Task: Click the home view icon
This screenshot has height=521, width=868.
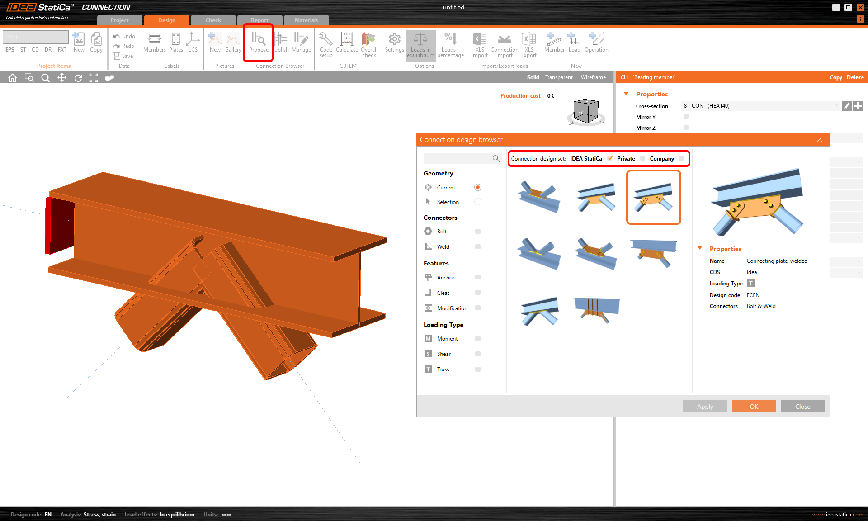Action: tap(13, 78)
